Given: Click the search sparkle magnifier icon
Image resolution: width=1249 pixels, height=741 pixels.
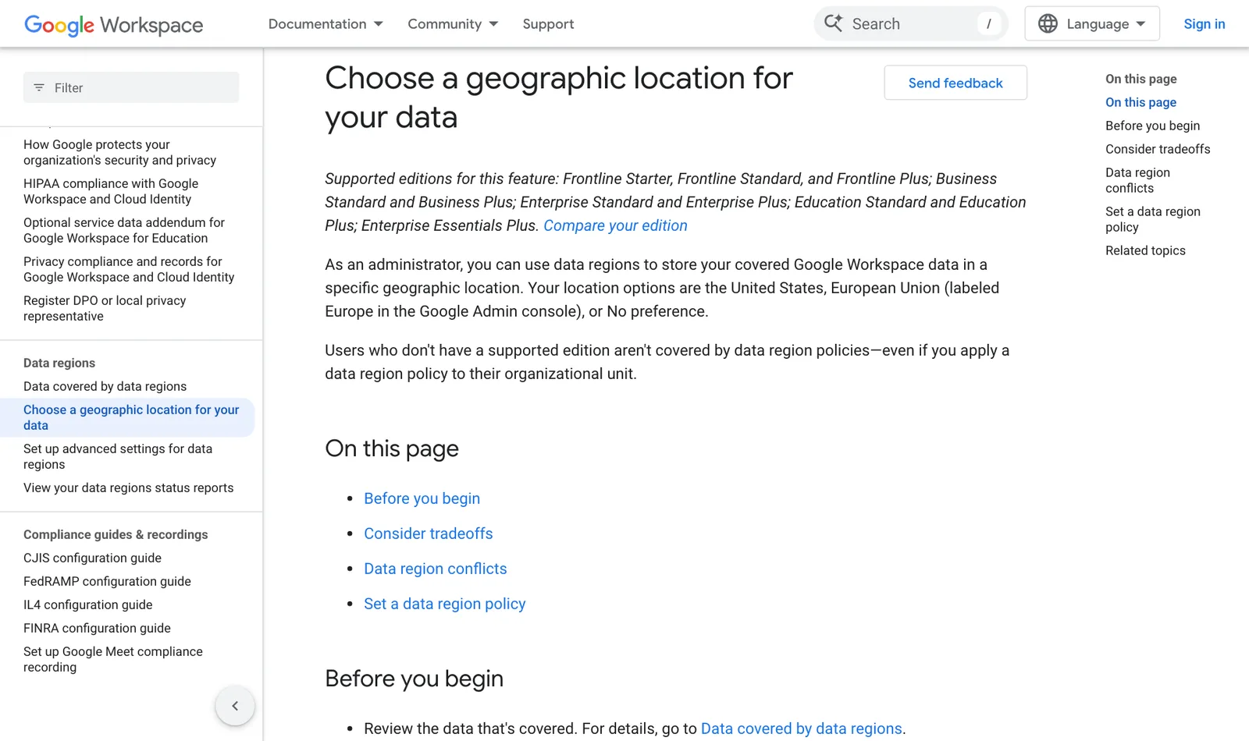Looking at the screenshot, I should tap(834, 23).
